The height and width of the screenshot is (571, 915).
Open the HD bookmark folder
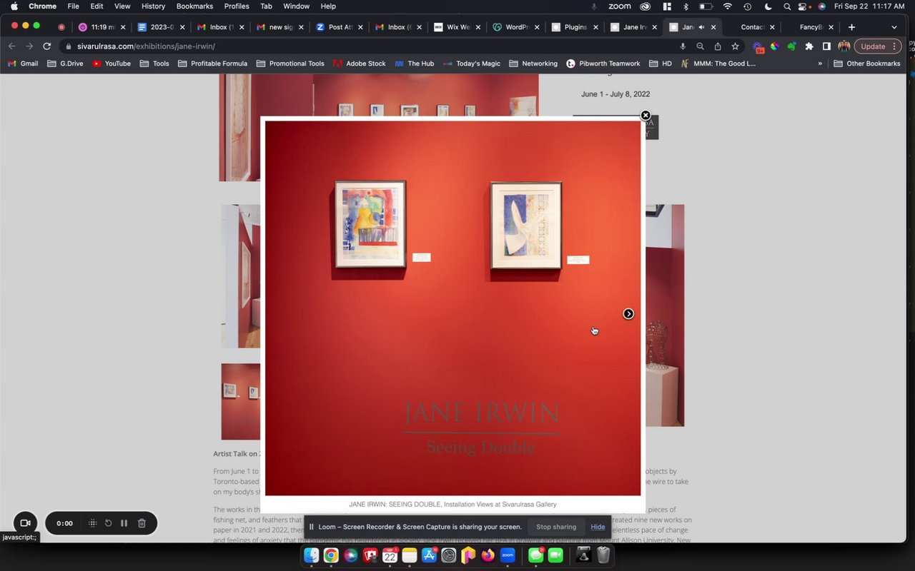(x=661, y=64)
